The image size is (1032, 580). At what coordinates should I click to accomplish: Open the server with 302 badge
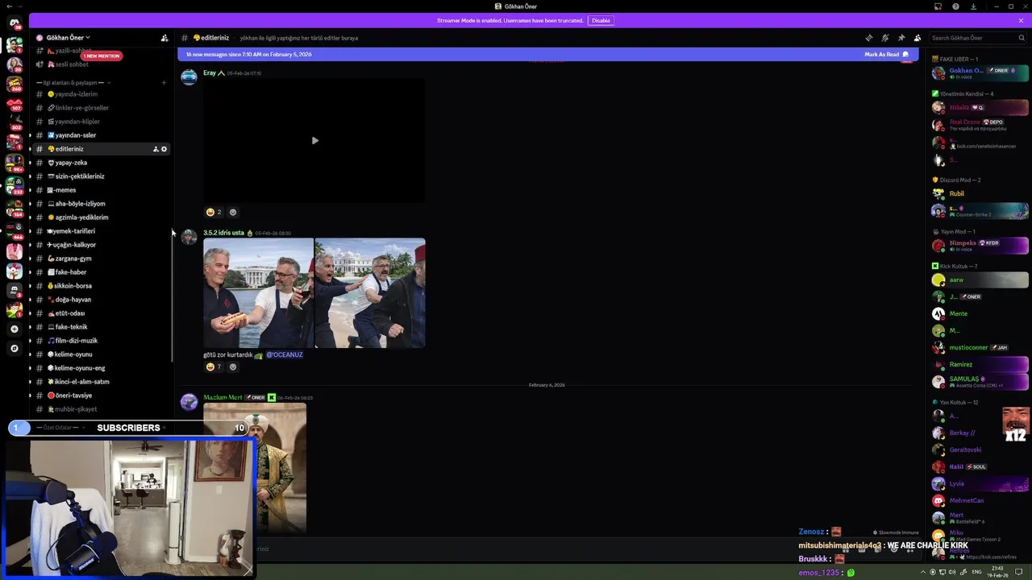(x=14, y=122)
